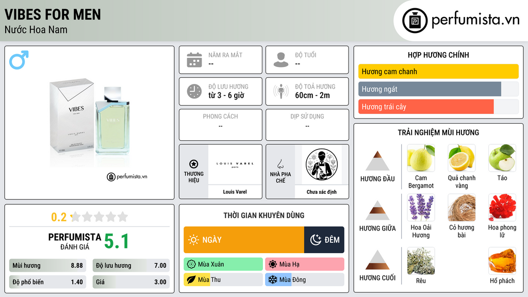Click the Hương ngát accord bar
This screenshot has width=528, height=297.
pos(438,89)
